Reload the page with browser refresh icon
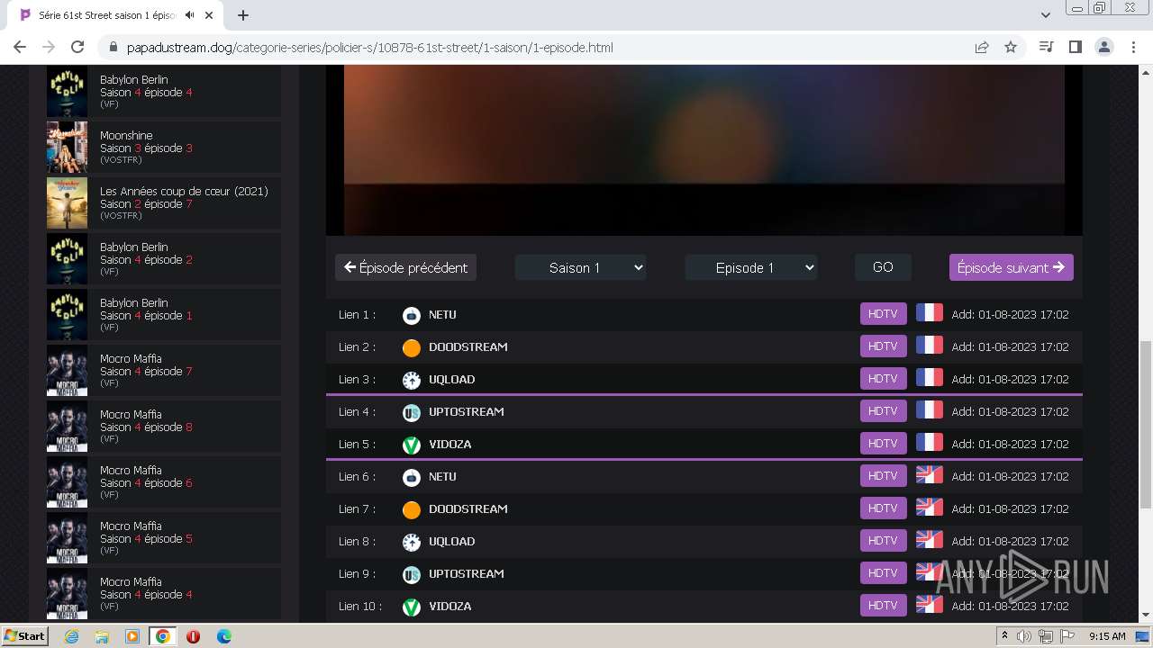The height and width of the screenshot is (648, 1153). [77, 47]
